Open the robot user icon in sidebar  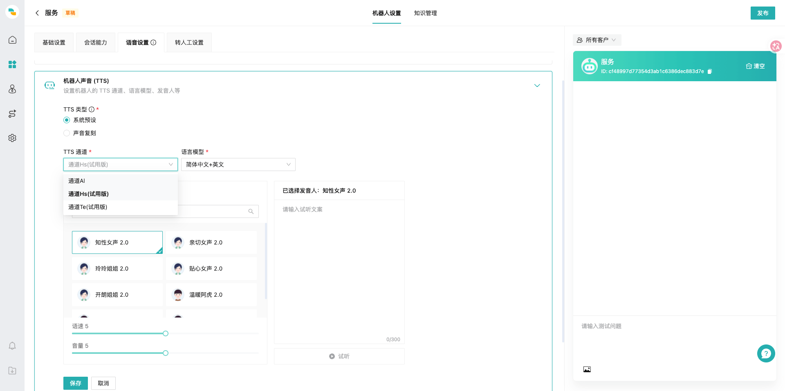(x=12, y=89)
